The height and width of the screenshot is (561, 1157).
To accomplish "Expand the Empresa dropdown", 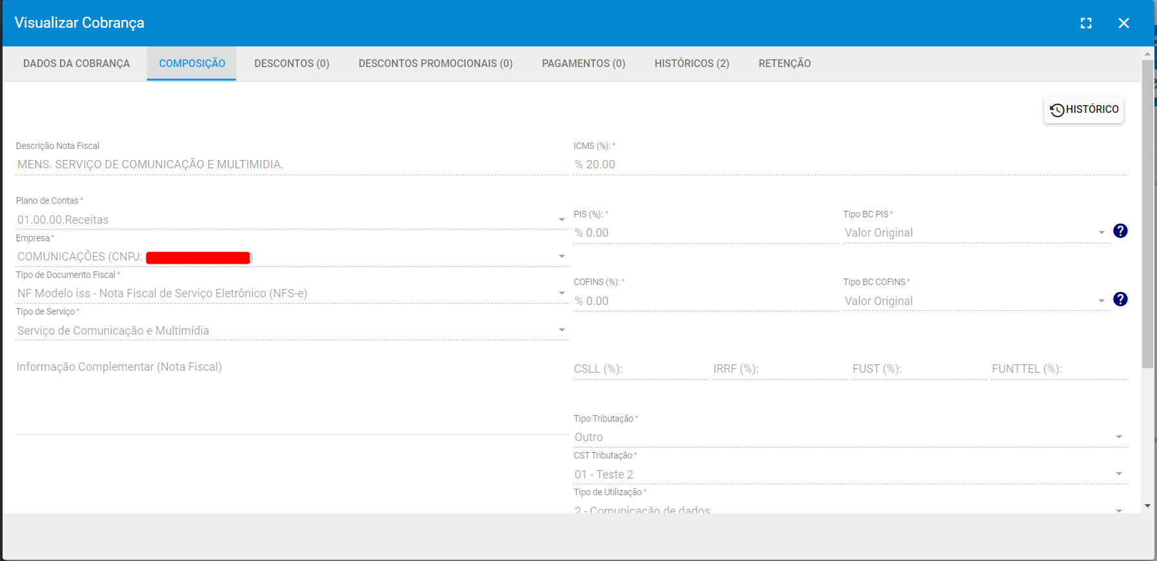I will [x=292, y=257].
